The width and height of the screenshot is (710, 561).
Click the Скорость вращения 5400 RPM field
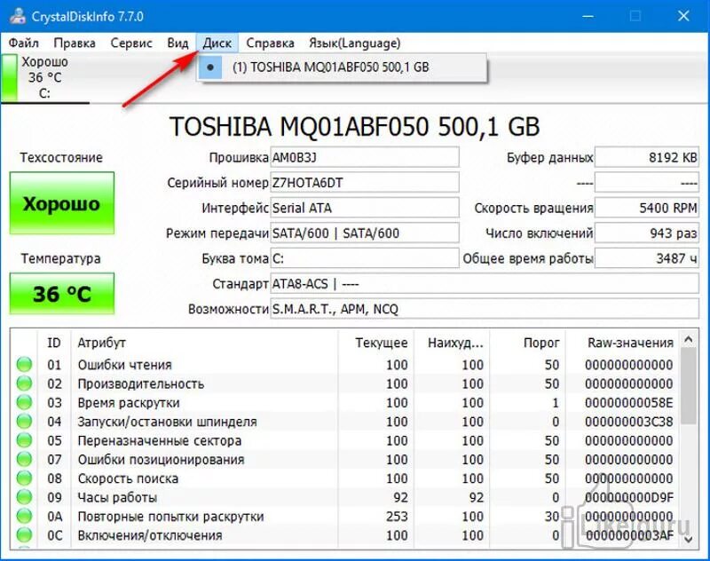(x=647, y=208)
